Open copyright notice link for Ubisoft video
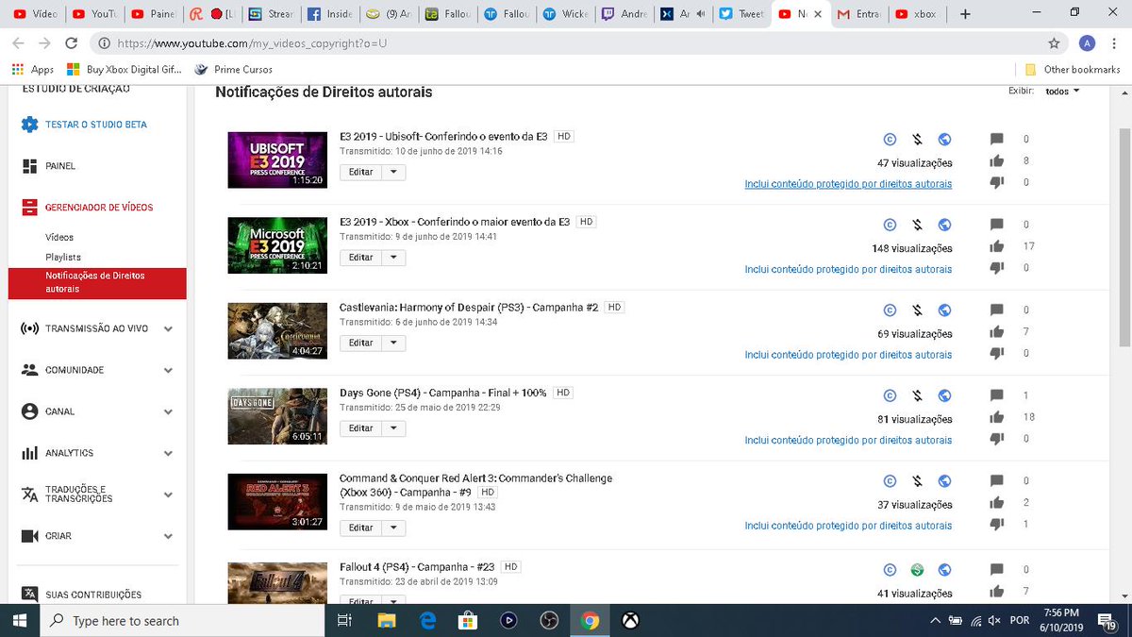Viewport: 1132px width, 637px height. point(848,184)
